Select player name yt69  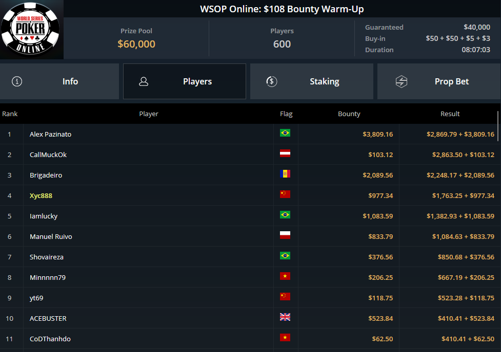click(36, 298)
